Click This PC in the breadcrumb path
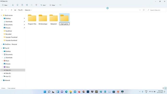This screenshot has width=167, height=94. [x=20, y=10]
